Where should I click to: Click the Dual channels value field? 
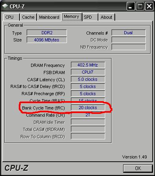click(x=128, y=33)
